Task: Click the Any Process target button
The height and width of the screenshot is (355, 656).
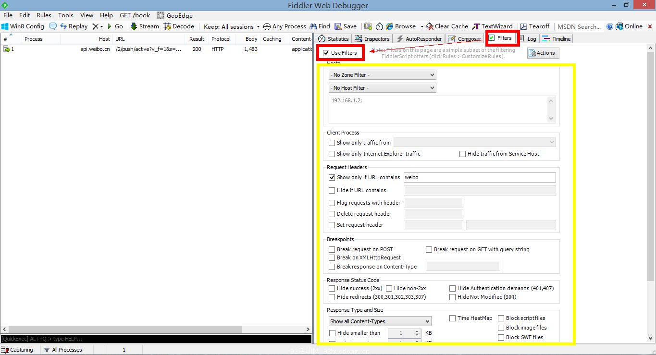Action: [268, 26]
